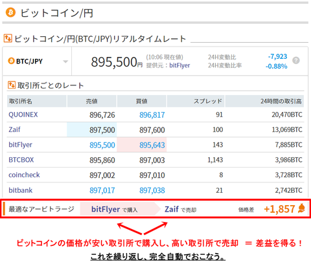The height and width of the screenshot is (264, 311).
Task: Click bitFlyer volume 7,885BTC
Action: pyautogui.click(x=288, y=145)
